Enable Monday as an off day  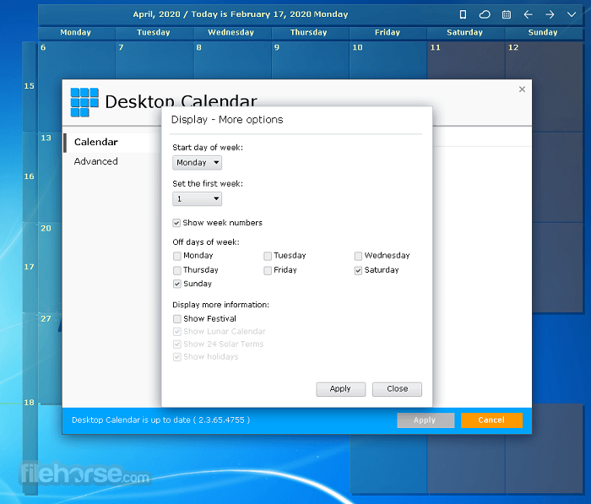coord(177,256)
